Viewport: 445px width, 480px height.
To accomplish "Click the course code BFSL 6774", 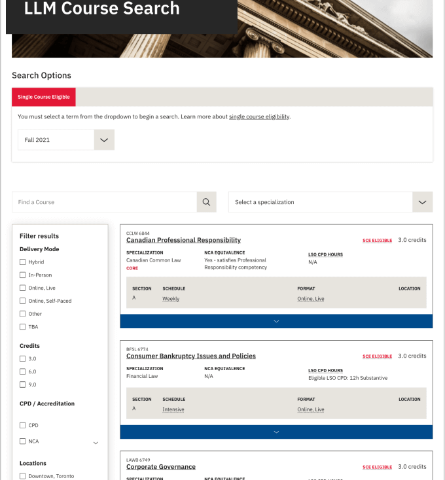I will tap(137, 349).
